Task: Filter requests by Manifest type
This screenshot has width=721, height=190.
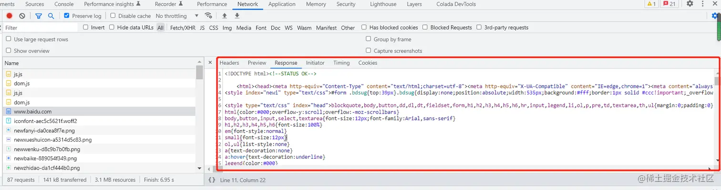Action: click(326, 28)
